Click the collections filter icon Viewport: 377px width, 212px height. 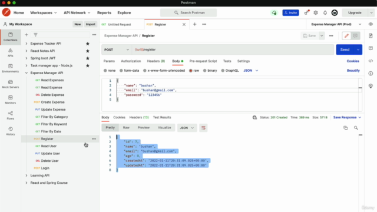point(35,35)
